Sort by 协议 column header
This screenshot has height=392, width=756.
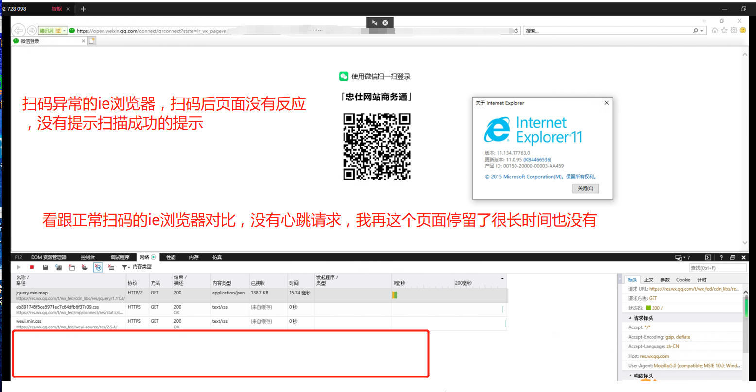137,280
